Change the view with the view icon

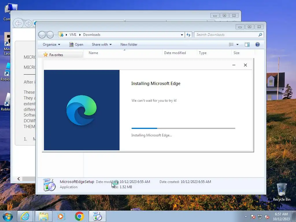231,45
